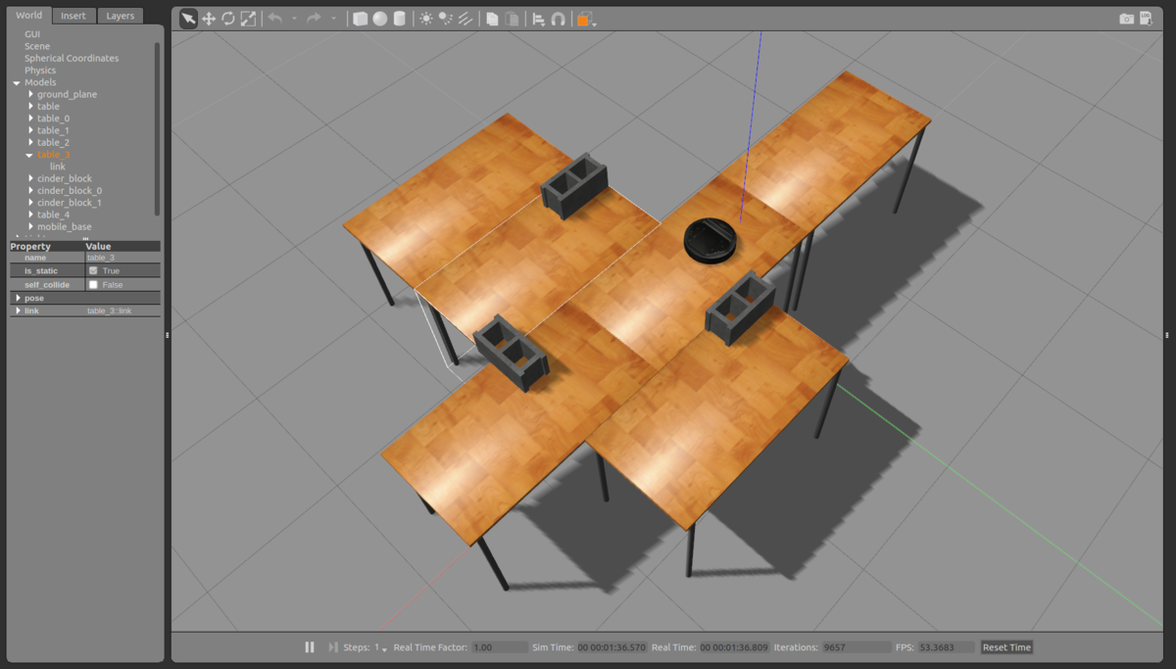The image size is (1176, 669).
Task: Click the Copy icon in toolbar
Action: [492, 19]
